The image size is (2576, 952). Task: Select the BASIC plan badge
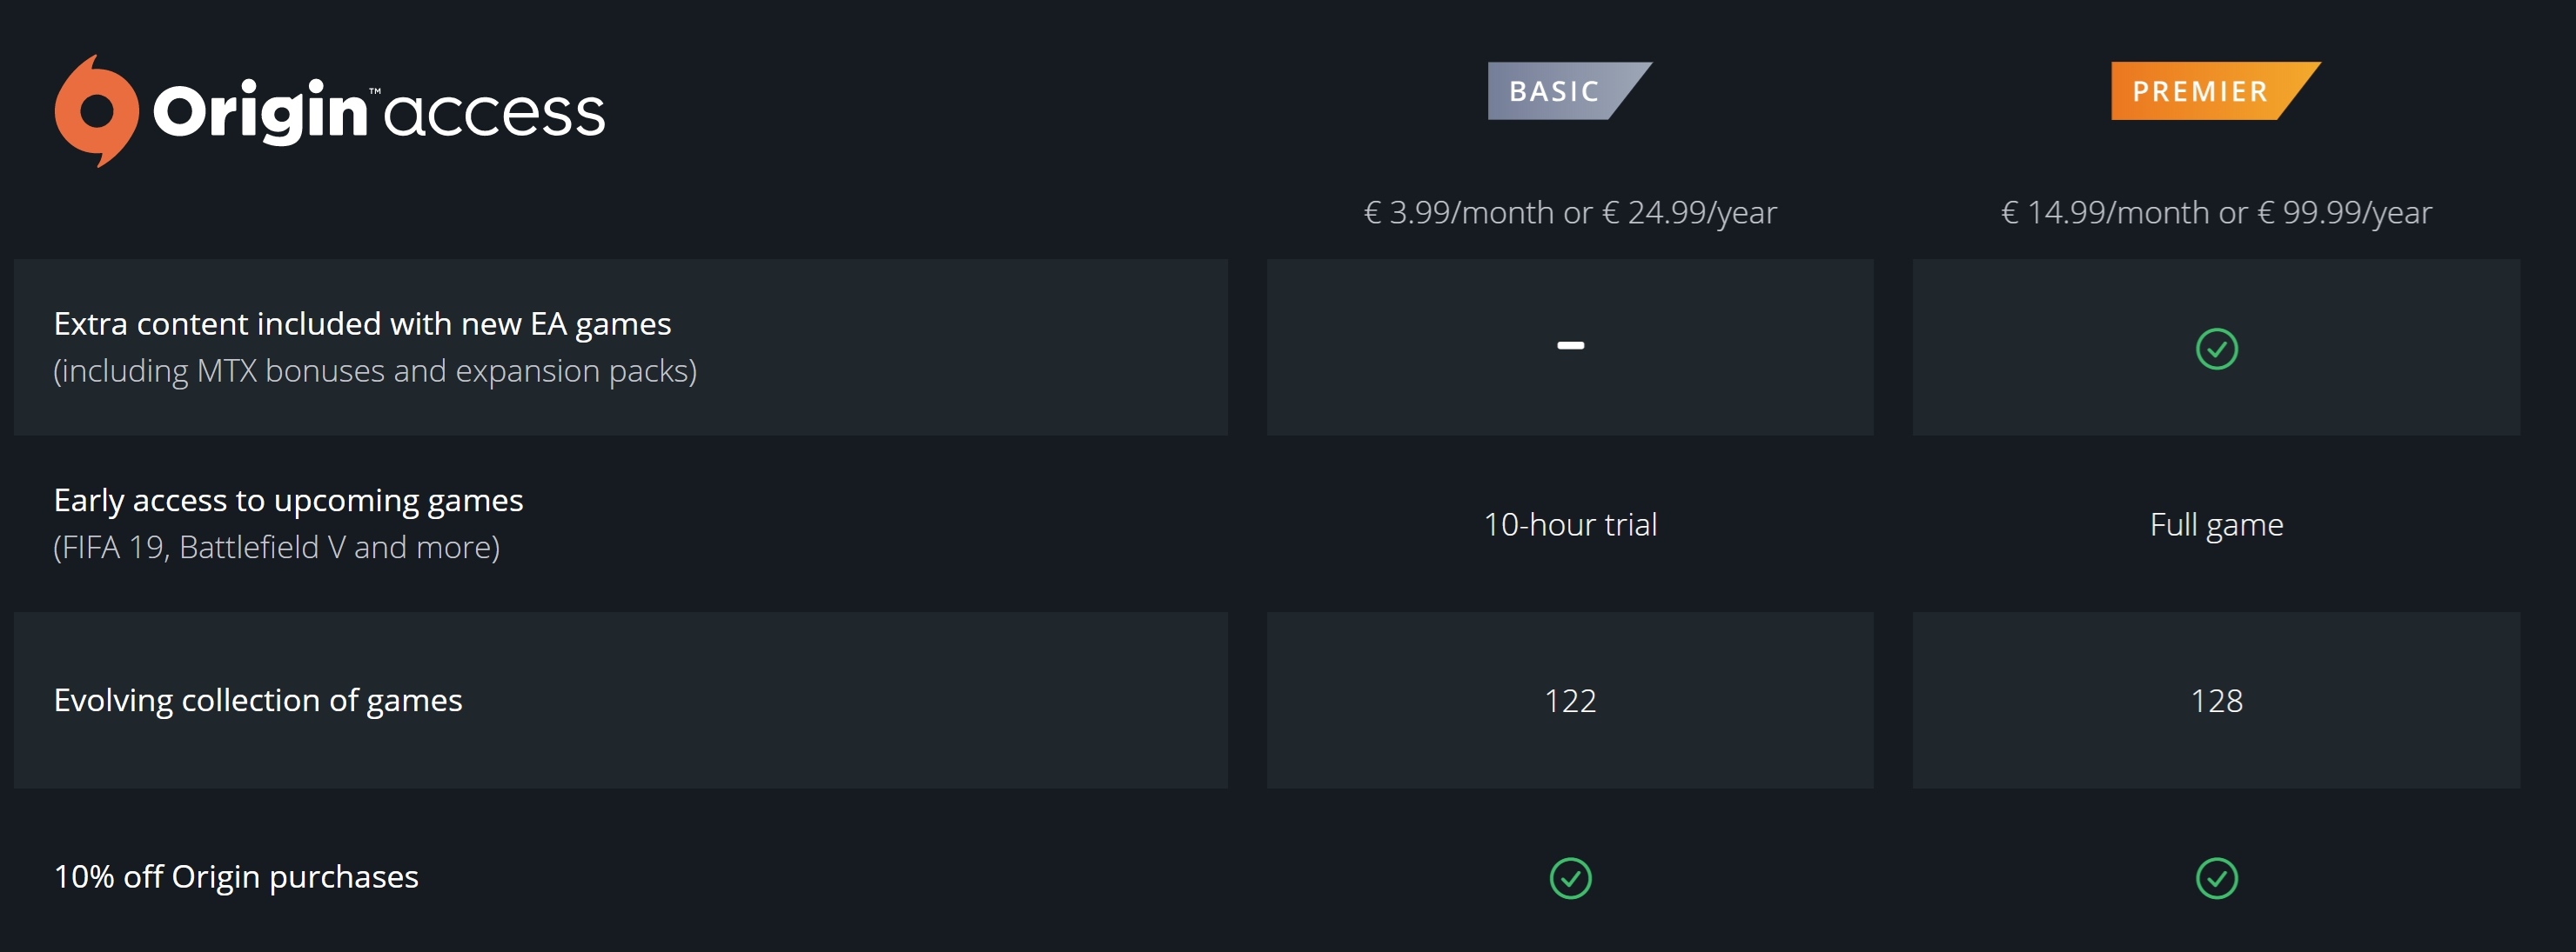(1557, 91)
